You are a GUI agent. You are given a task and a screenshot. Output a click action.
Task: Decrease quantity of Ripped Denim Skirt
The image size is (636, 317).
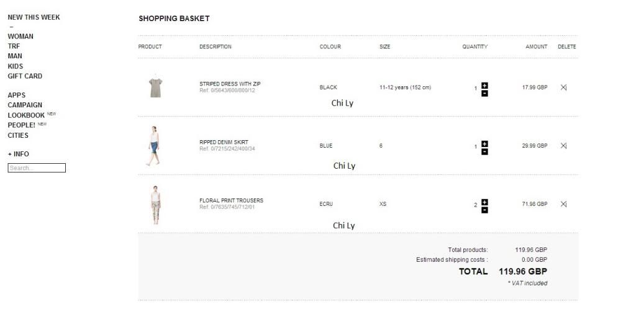[x=484, y=151]
